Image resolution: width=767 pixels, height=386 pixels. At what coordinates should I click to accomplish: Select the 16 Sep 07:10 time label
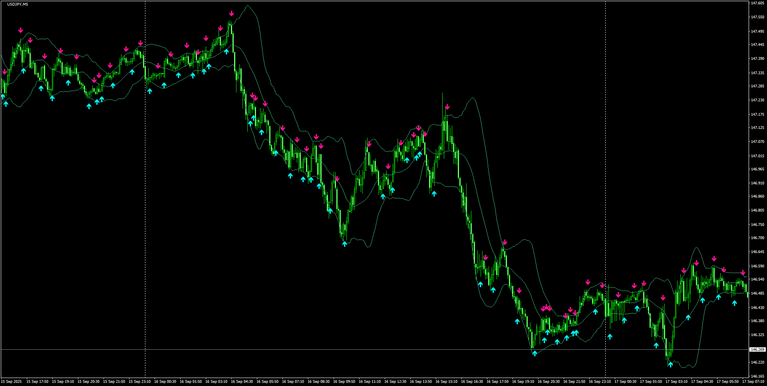293,382
